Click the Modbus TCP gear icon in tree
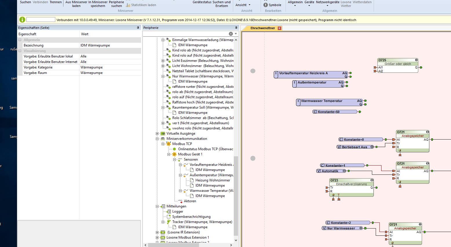 click(x=168, y=144)
